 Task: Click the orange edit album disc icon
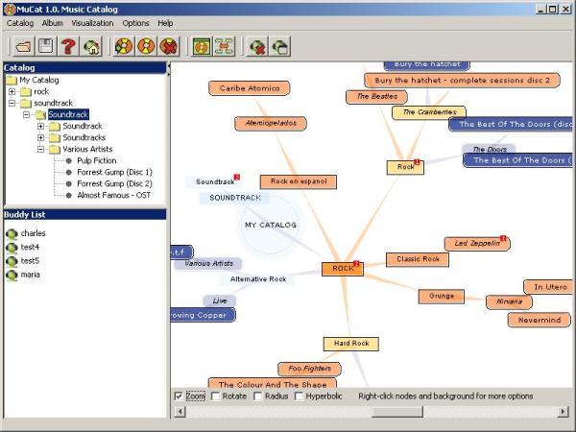point(146,47)
